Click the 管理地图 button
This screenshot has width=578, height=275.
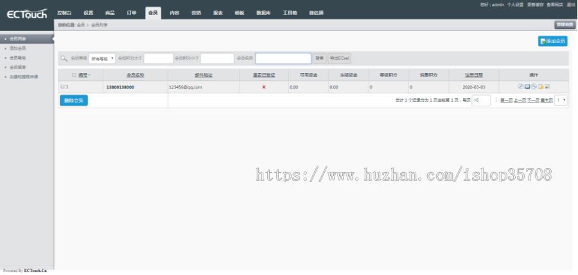[x=565, y=24]
